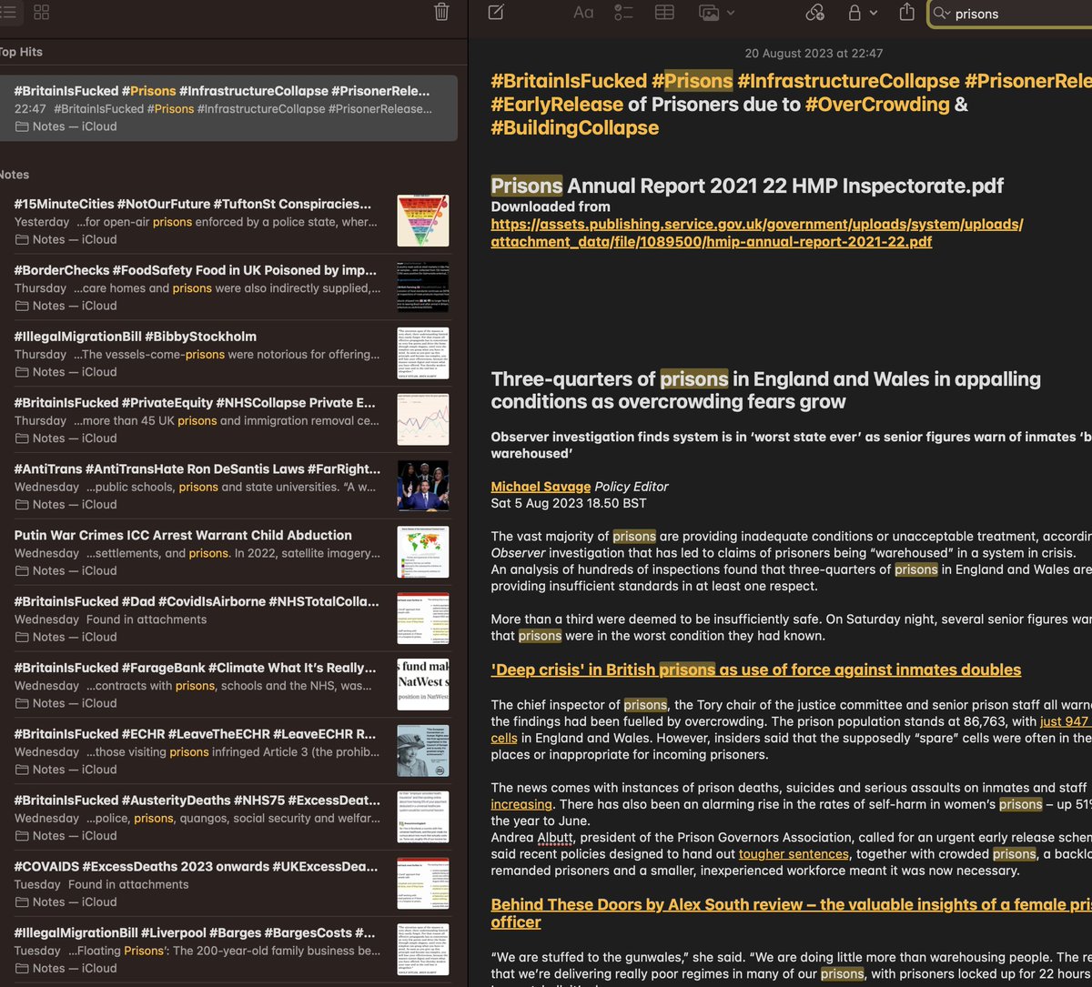Open the Aa text format menu
The width and height of the screenshot is (1092, 987).
[x=583, y=13]
